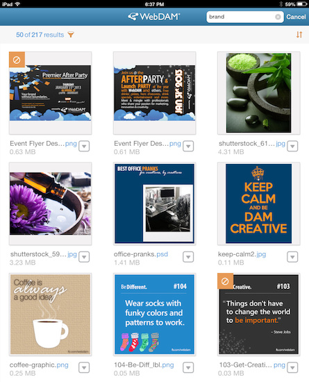Tap the sort order arrows icon
Viewport: 309px width, 382px height.
click(299, 35)
